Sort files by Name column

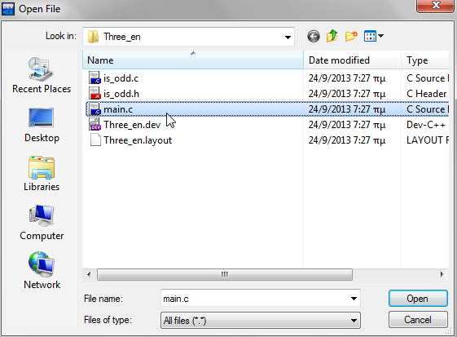(x=193, y=60)
